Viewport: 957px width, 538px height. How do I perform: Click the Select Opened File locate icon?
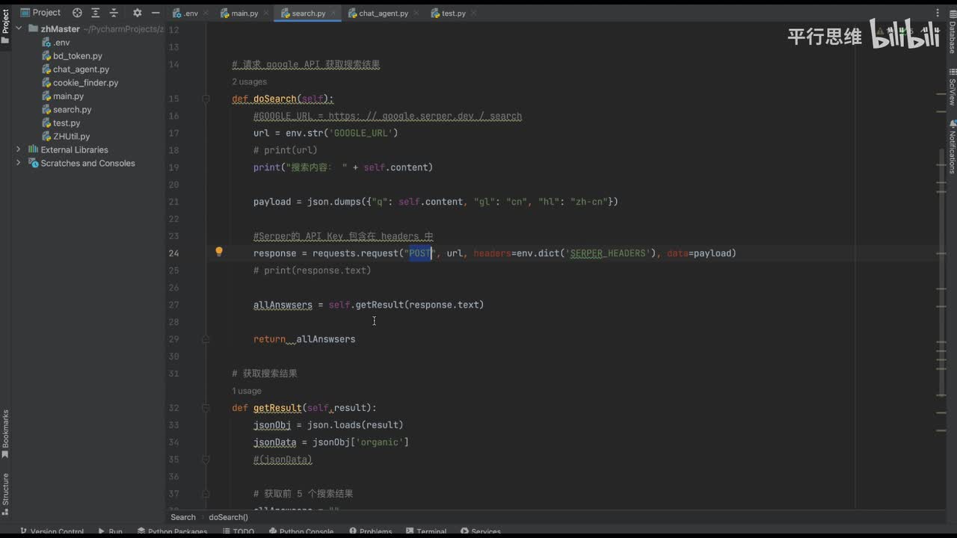click(77, 13)
